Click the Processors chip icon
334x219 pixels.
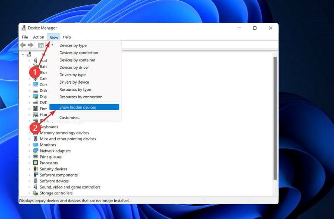coord(36,163)
